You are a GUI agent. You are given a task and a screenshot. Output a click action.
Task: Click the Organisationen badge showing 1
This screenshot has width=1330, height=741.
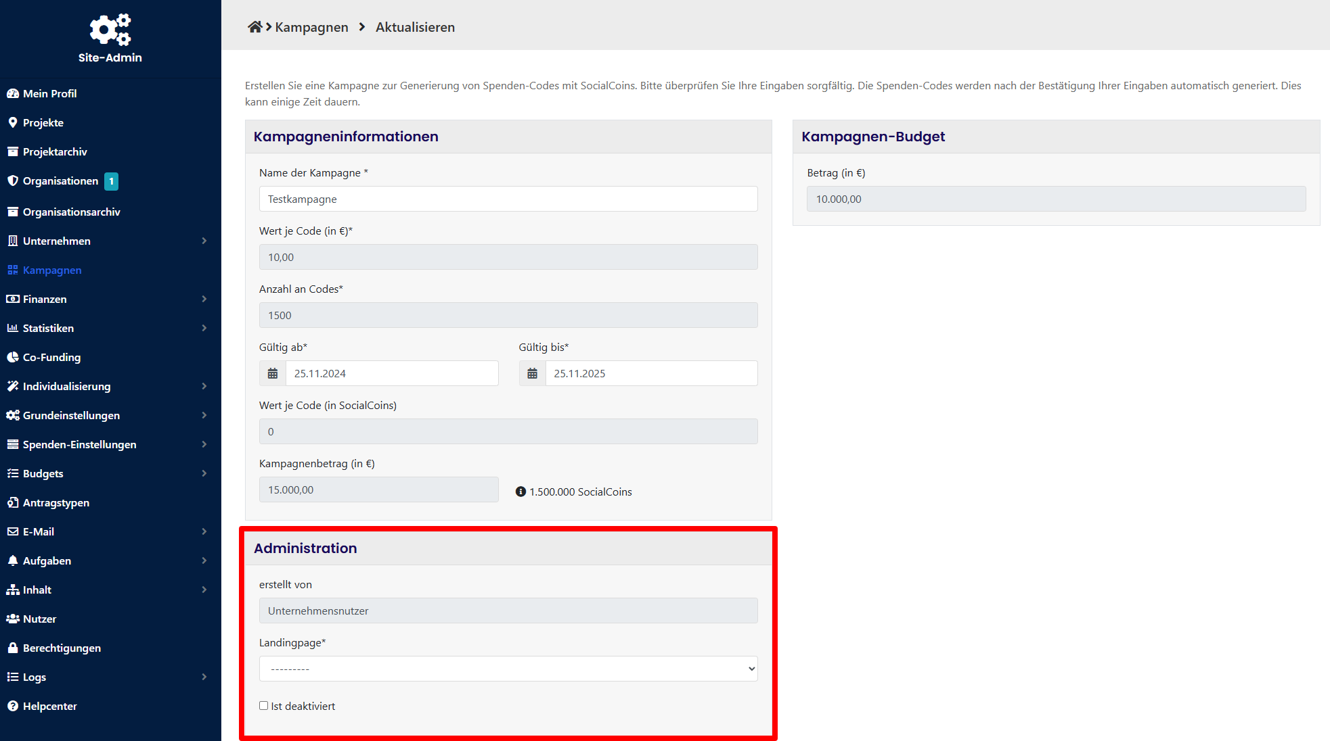112,181
